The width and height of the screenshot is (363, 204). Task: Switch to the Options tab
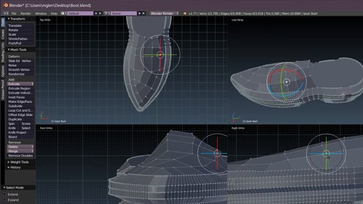2,71
